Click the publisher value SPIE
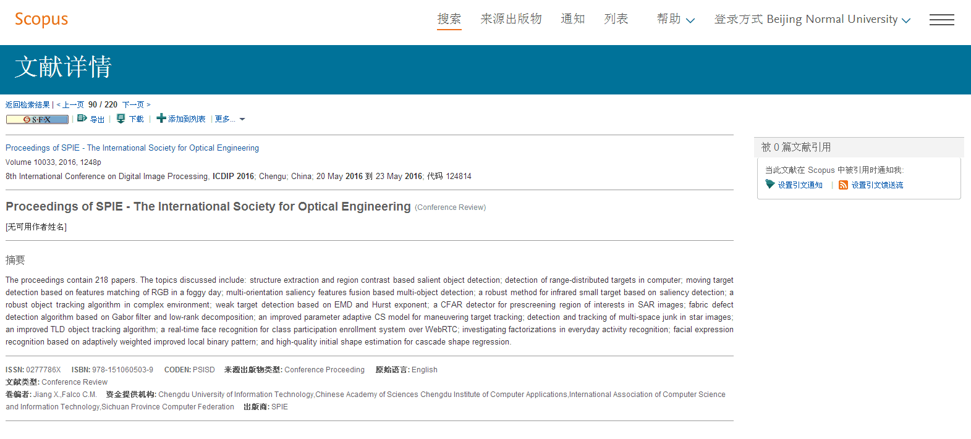The image size is (971, 439). pyautogui.click(x=280, y=407)
